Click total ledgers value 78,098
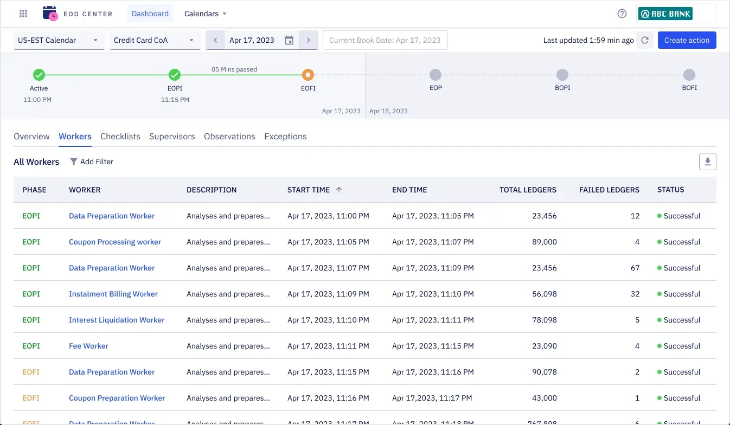Viewport: 730px width, 425px height. tap(545, 320)
